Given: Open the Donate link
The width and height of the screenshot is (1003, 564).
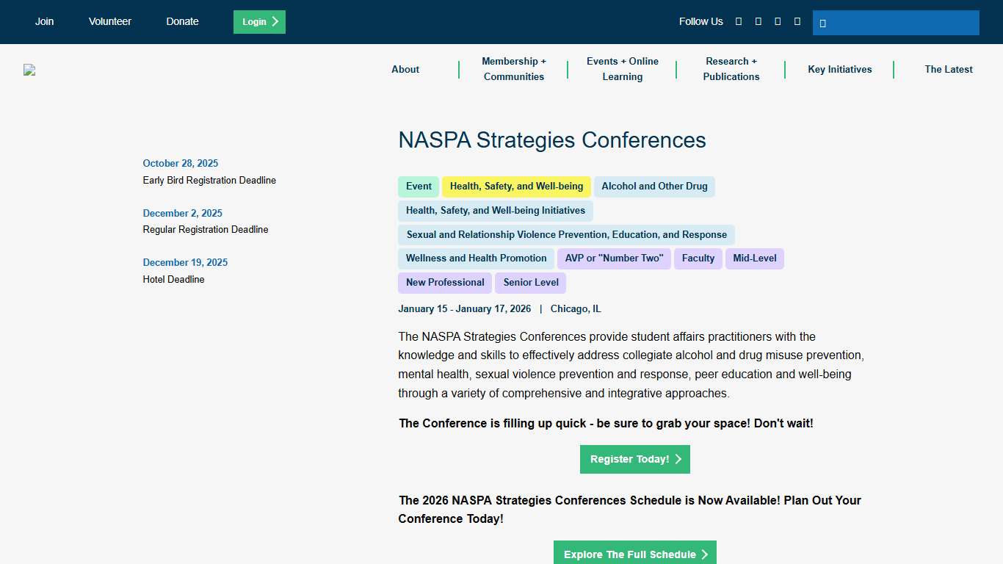Looking at the screenshot, I should click(182, 21).
